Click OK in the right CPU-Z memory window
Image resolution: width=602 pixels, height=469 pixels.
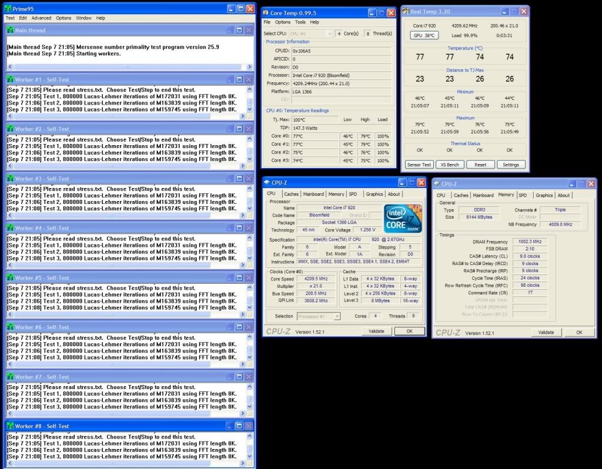click(x=579, y=333)
